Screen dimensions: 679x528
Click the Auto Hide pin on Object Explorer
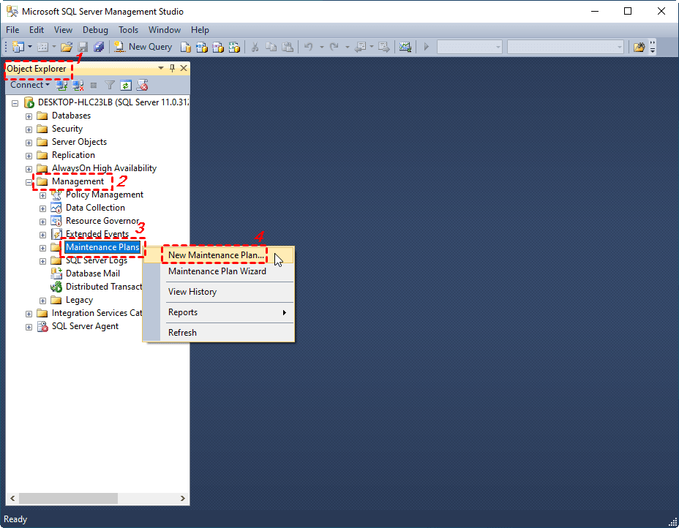pos(172,67)
